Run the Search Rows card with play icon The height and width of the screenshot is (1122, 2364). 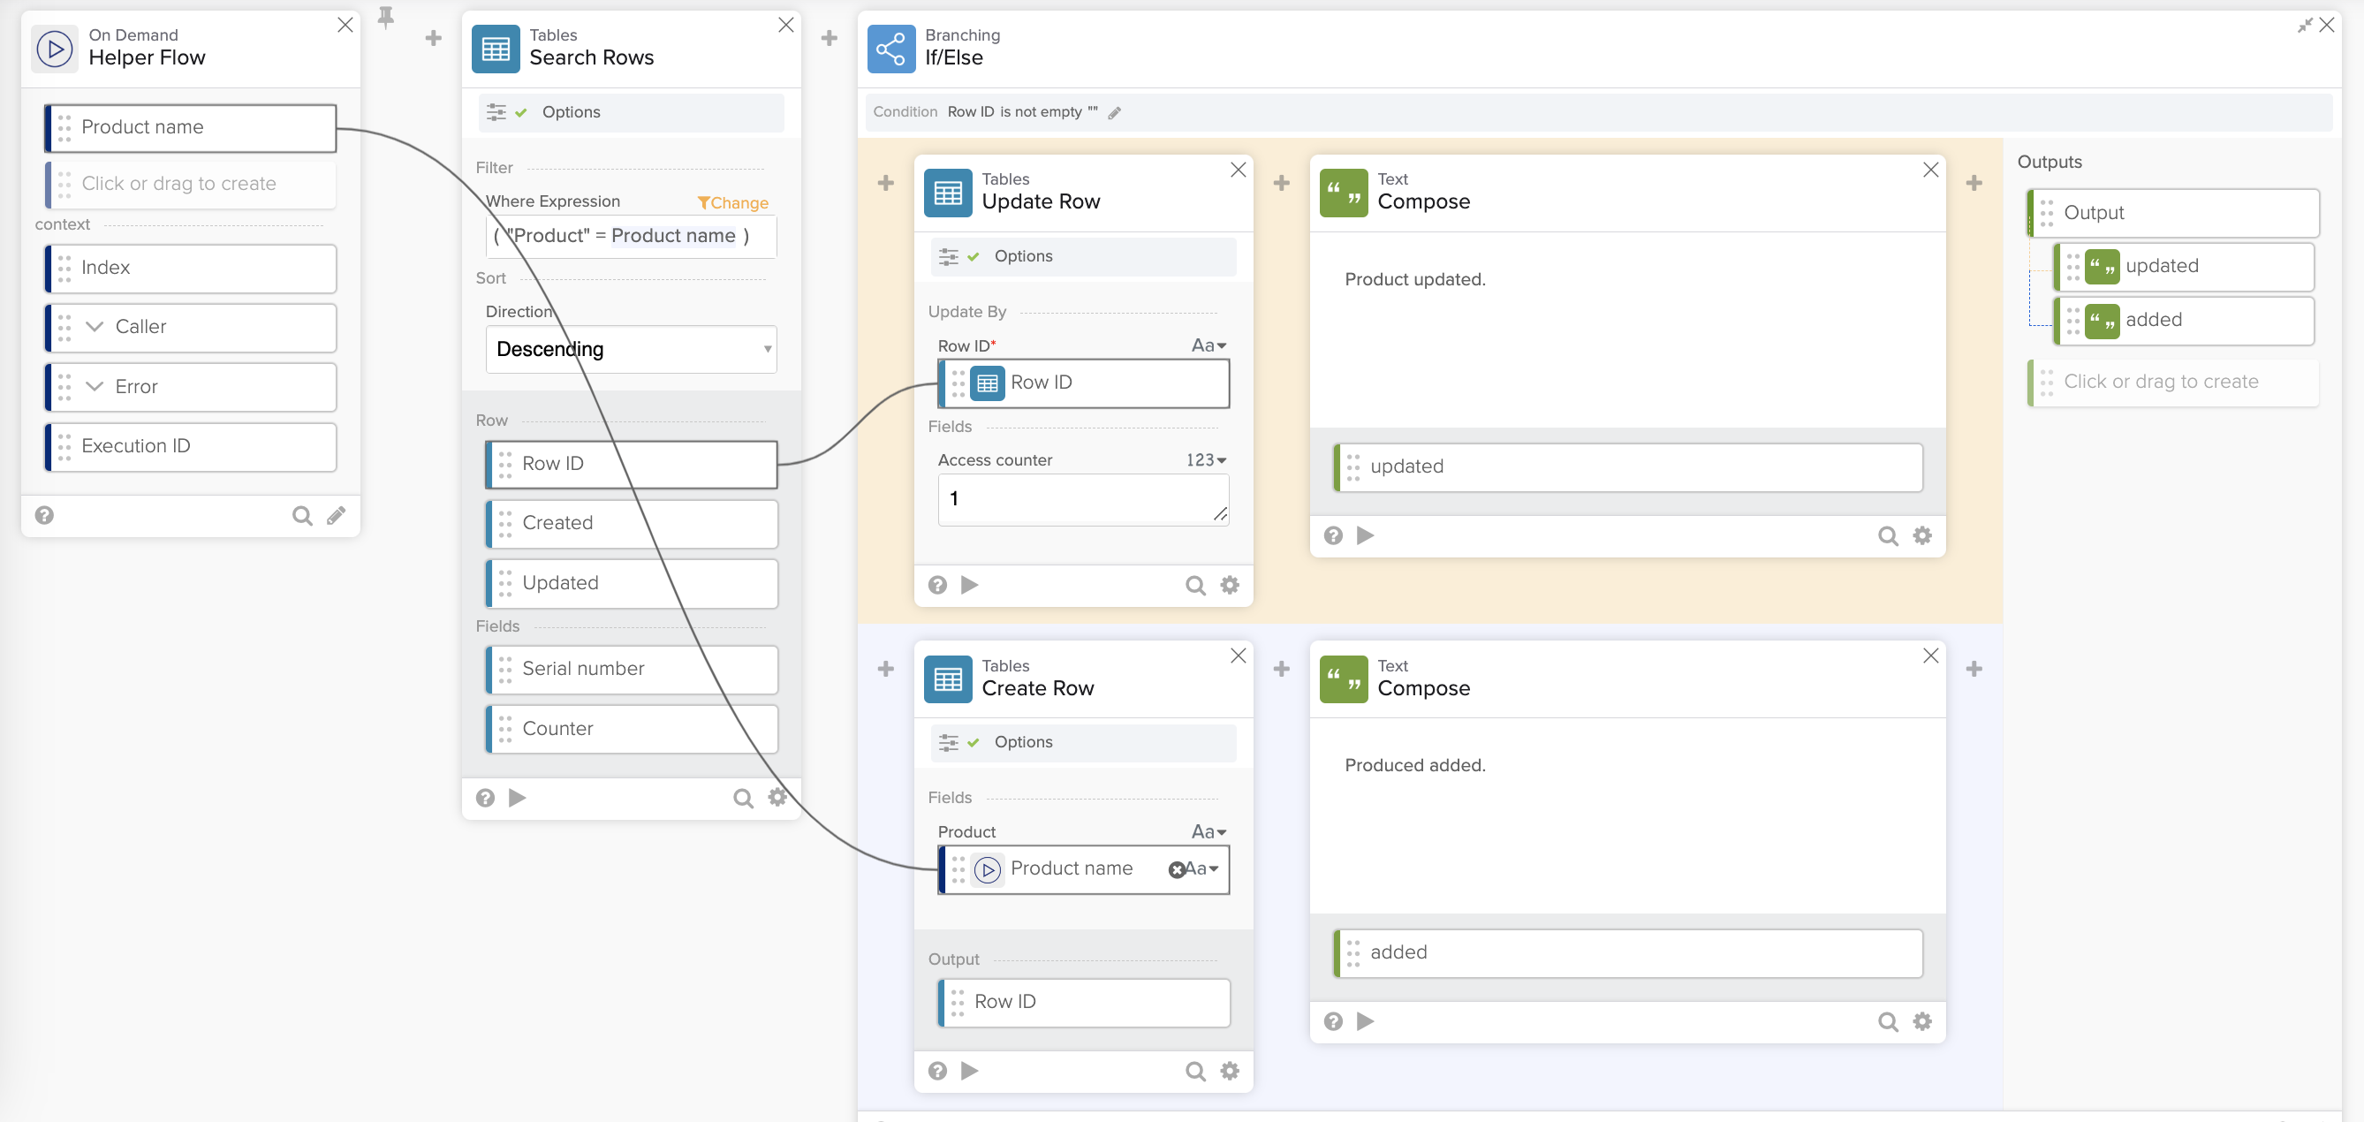coord(518,797)
